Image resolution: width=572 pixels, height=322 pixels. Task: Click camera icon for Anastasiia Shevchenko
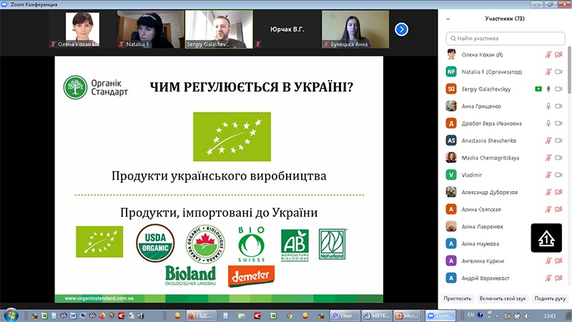pyautogui.click(x=558, y=140)
